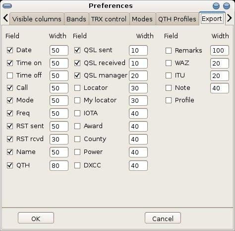This screenshot has width=235, height=231.
Task: Open the TRX control tab
Action: coord(109,19)
